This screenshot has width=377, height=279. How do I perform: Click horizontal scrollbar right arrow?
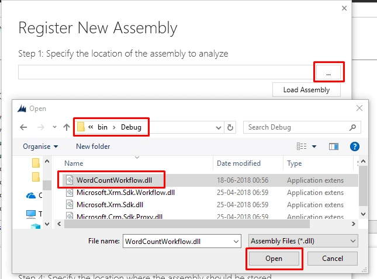pos(354,224)
